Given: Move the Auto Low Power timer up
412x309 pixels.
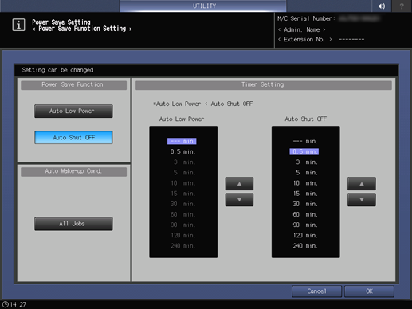Looking at the screenshot, I should coord(239,183).
